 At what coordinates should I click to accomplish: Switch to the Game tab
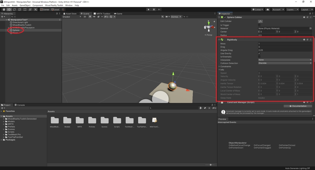[x=118, y=14]
